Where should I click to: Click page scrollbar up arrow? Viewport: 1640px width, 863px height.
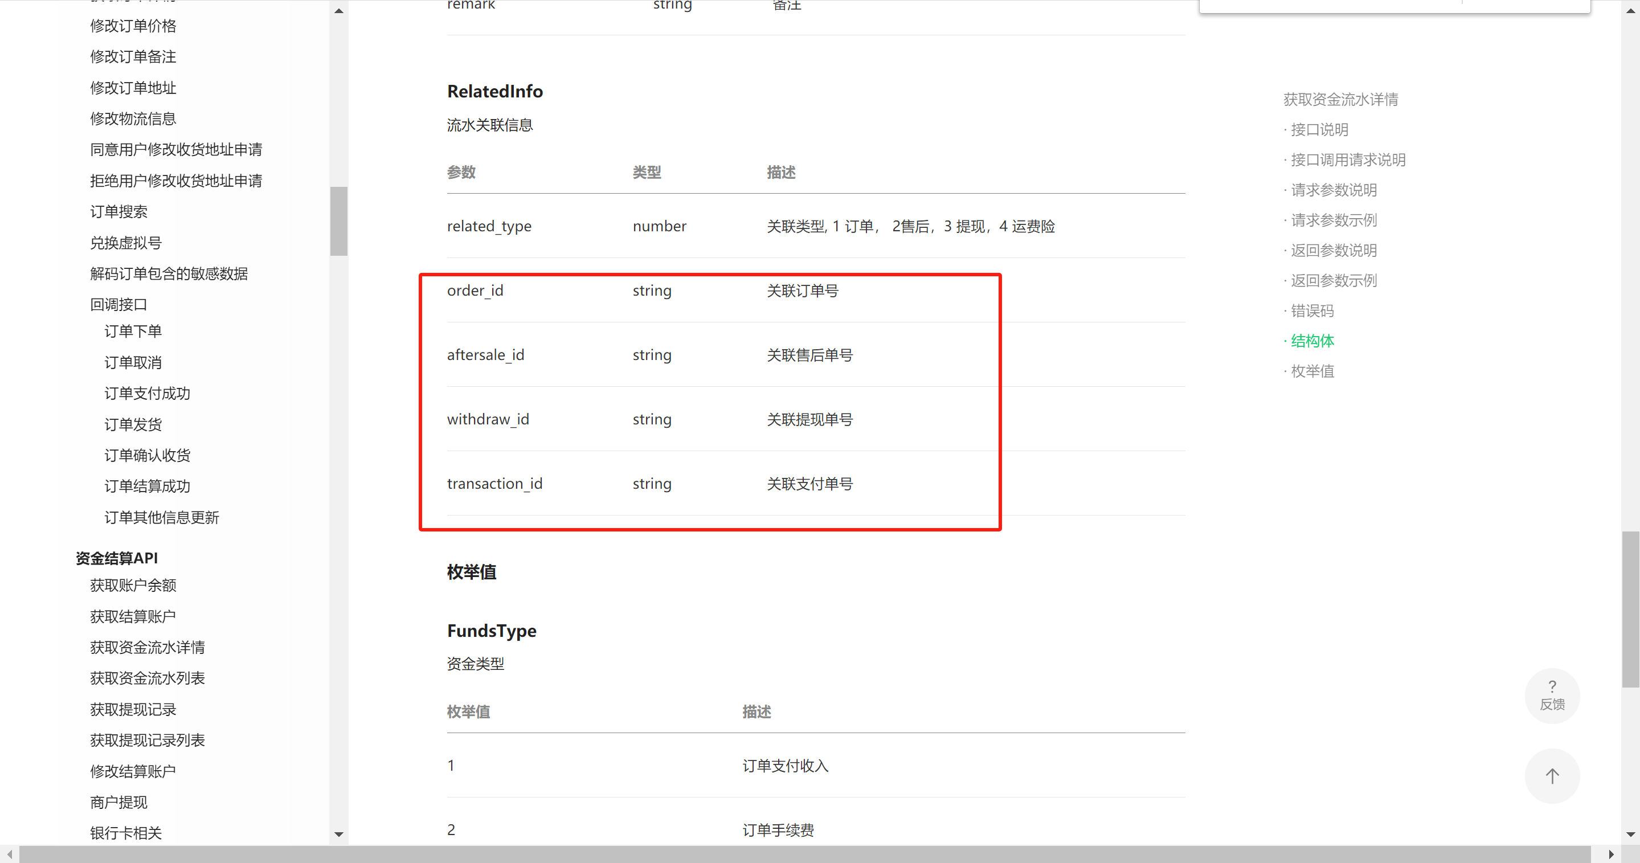point(1630,11)
